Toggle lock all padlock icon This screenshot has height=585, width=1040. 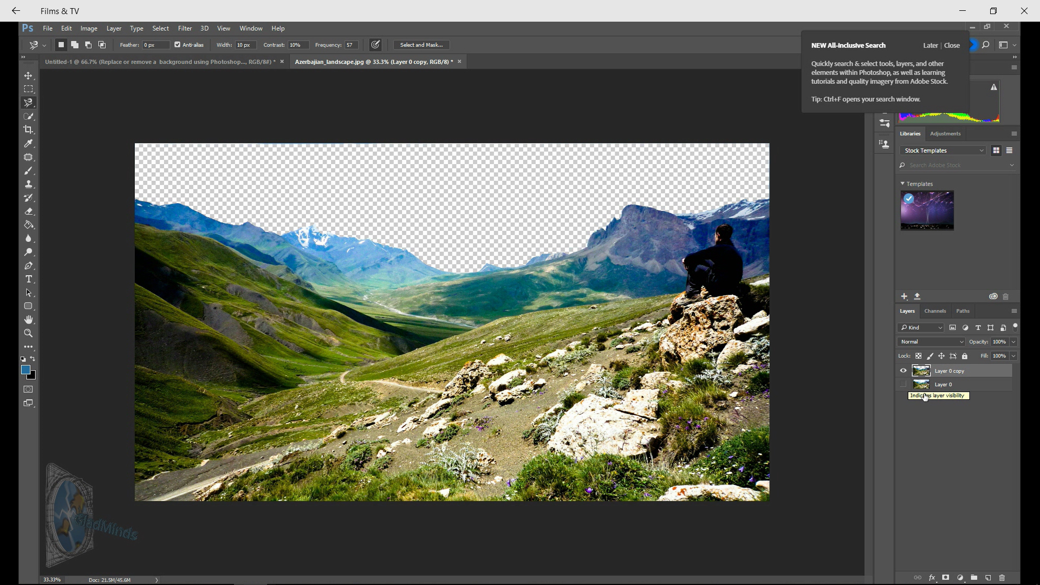click(965, 356)
